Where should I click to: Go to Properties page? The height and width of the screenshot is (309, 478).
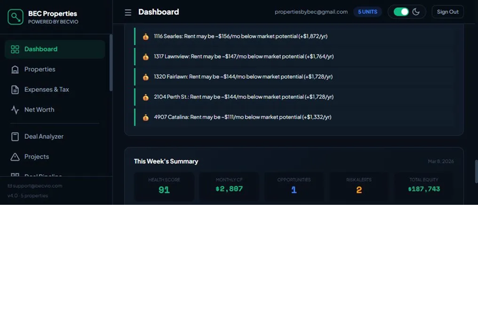click(x=55, y=69)
